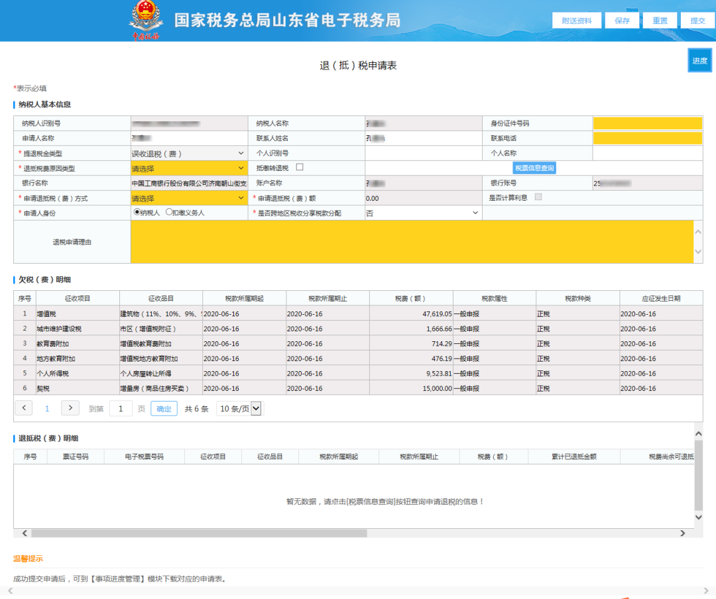Save the form with 保存 button
This screenshot has height=599, width=716.
coord(622,21)
